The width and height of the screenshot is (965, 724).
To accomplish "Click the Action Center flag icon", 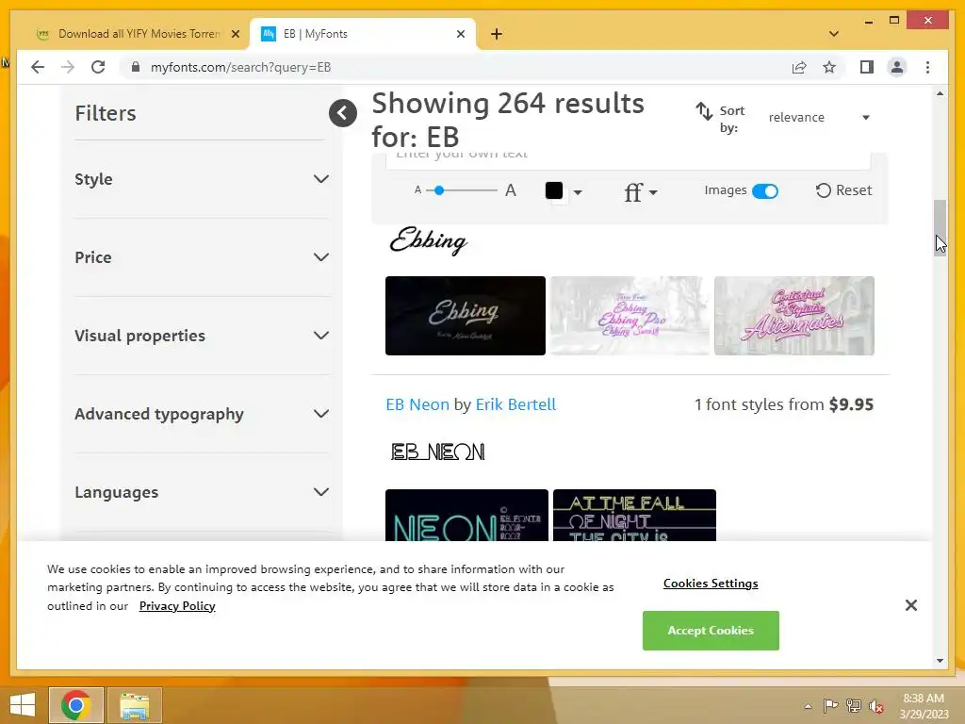I will pyautogui.click(x=830, y=705).
